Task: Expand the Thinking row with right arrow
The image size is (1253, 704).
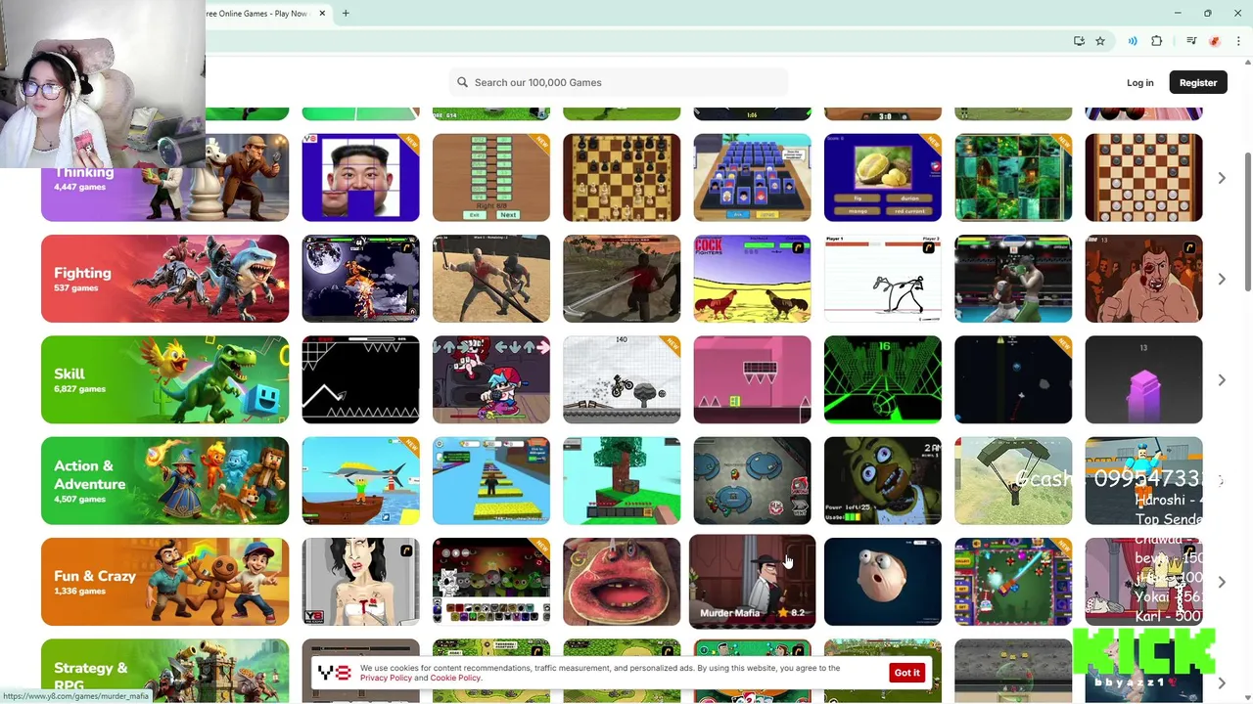Action: [1221, 178]
